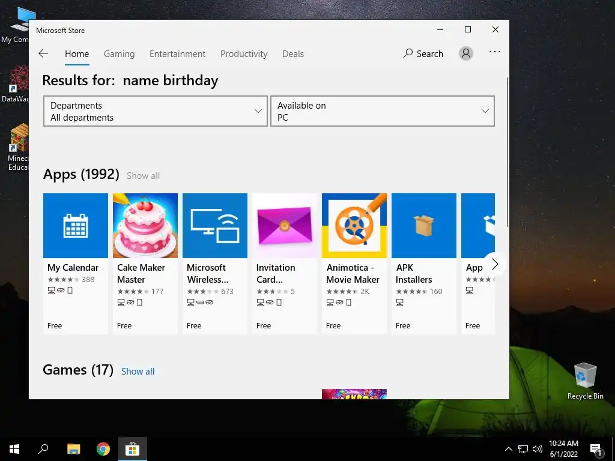The height and width of the screenshot is (461, 615).
Task: Open APK Installers box icon
Action: tap(424, 226)
